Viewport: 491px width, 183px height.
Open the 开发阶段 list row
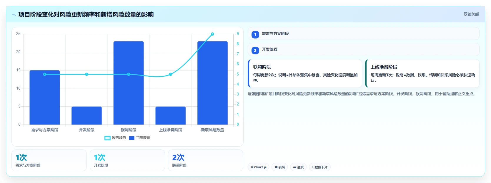pyautogui.click(x=363, y=50)
